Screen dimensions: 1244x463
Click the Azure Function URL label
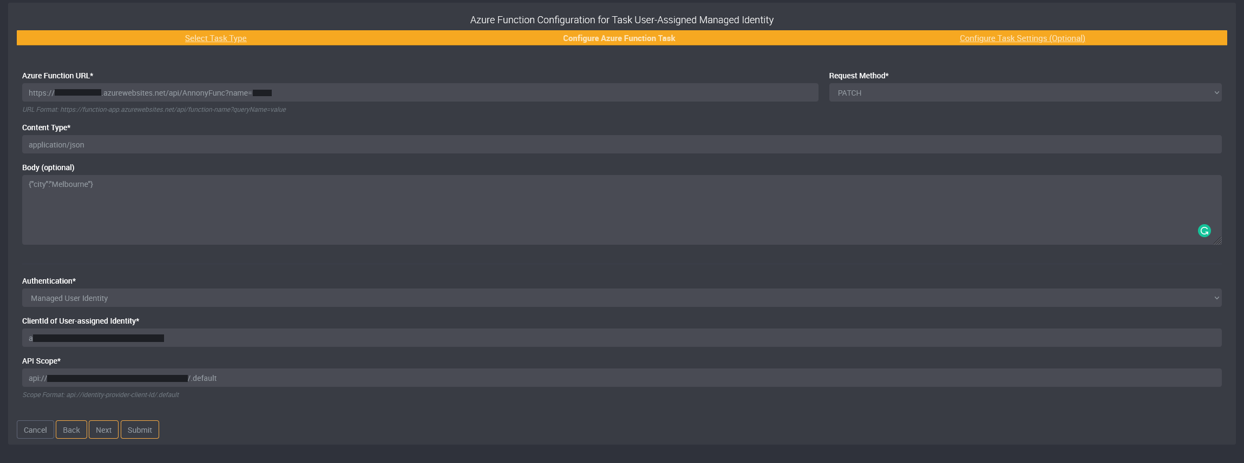[57, 76]
